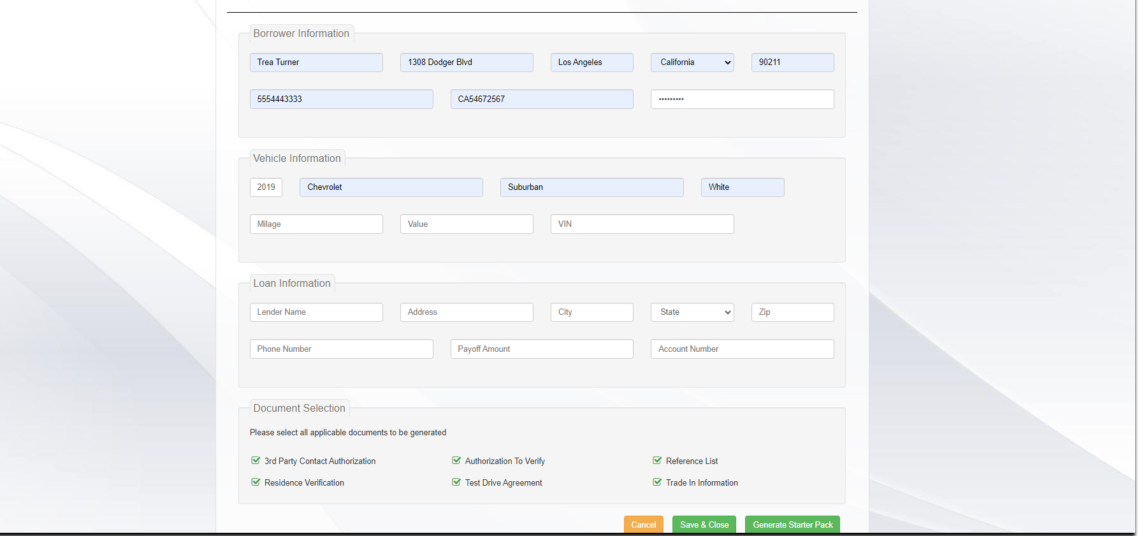Uncheck Trade In Information checkbox
The height and width of the screenshot is (536, 1139).
click(657, 482)
